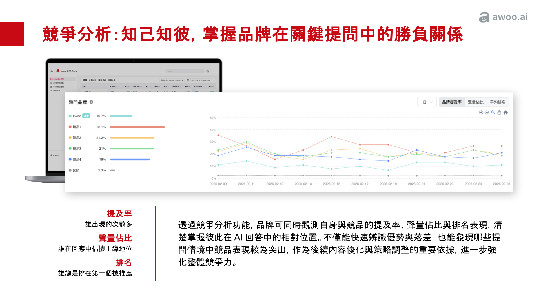
Task: Click the 排名 red heading
Action: click(124, 263)
